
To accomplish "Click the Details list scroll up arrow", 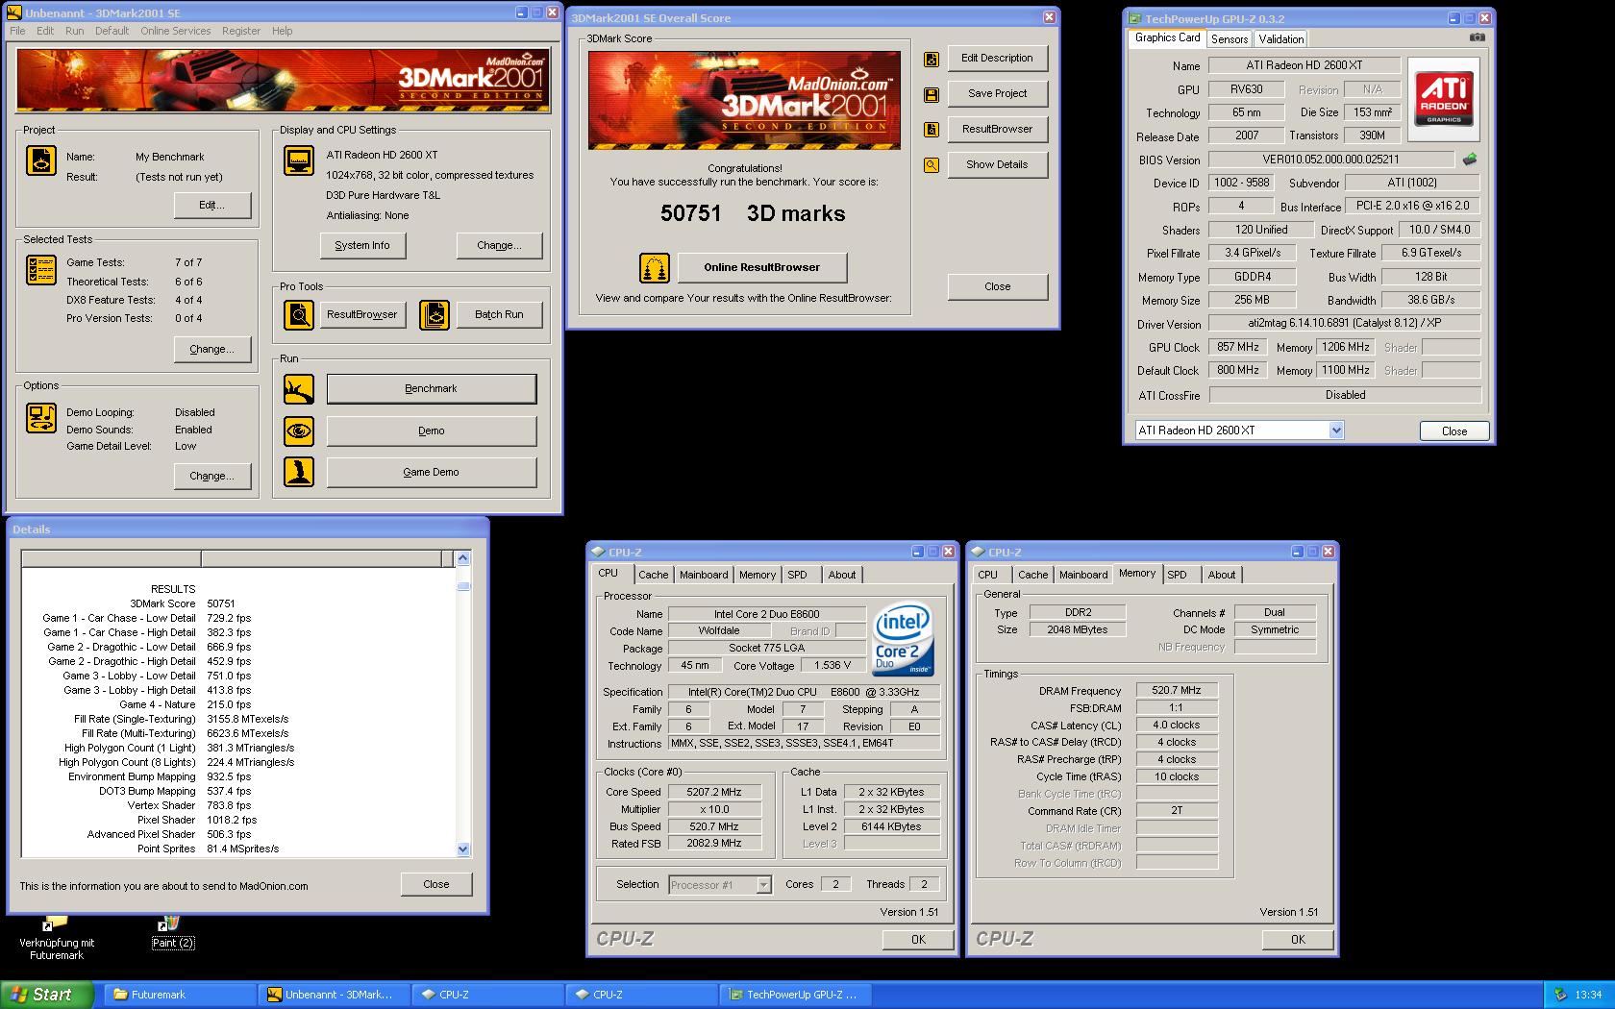I will [x=463, y=558].
